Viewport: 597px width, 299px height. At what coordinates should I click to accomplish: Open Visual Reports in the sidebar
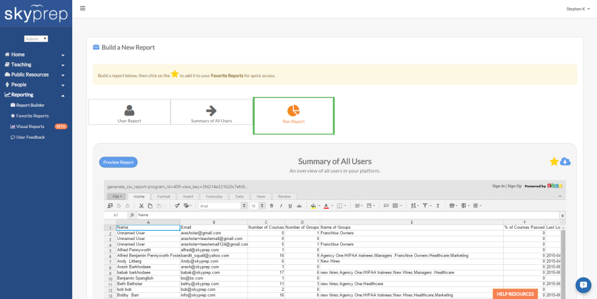(27, 126)
